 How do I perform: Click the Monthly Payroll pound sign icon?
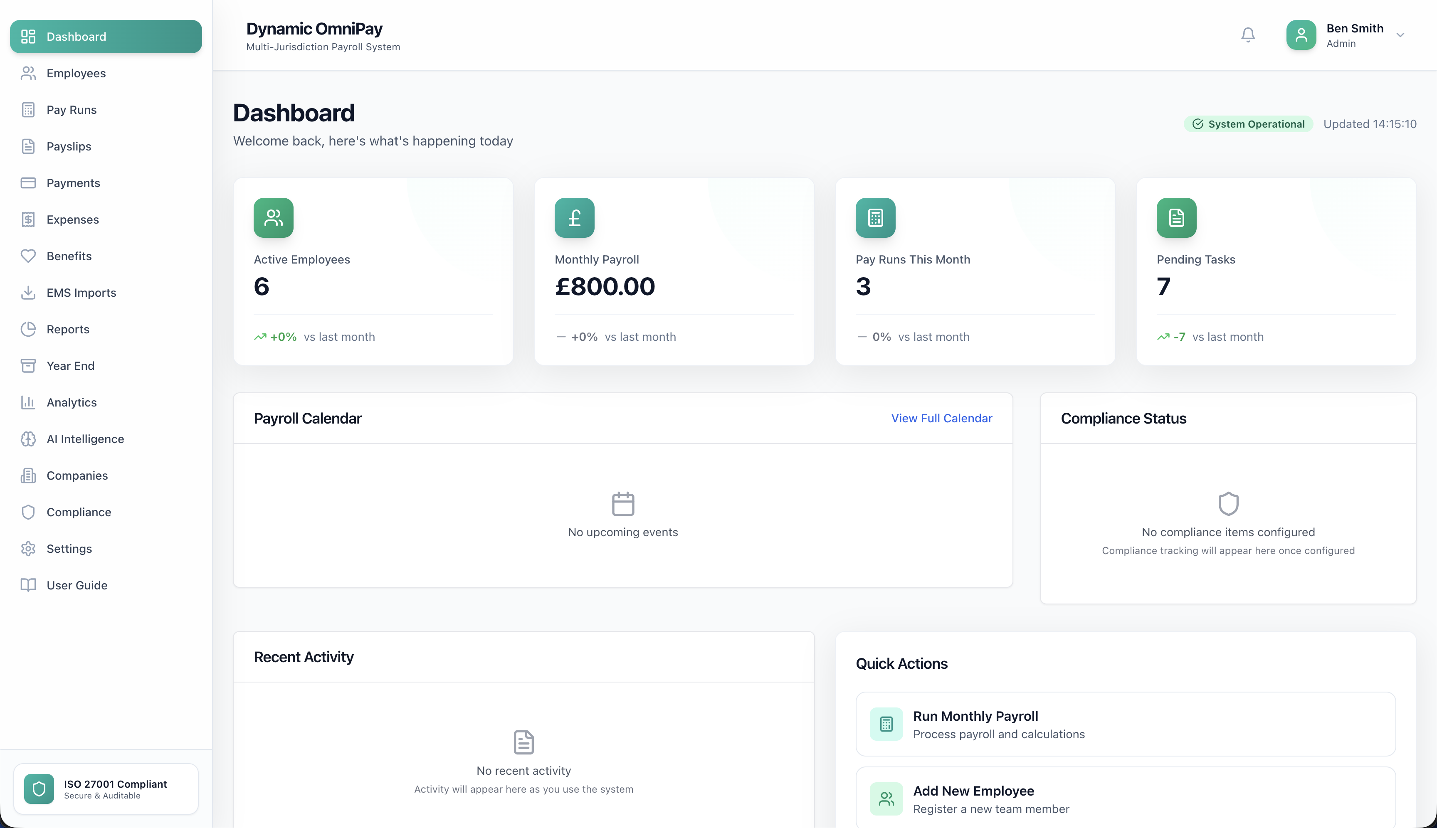pos(575,218)
